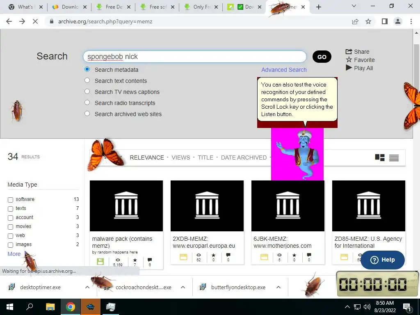Switch to the "What's" browser tab

coord(25,7)
